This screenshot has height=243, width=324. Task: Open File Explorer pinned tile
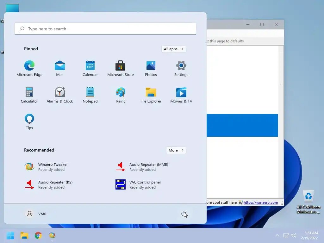click(x=151, y=95)
